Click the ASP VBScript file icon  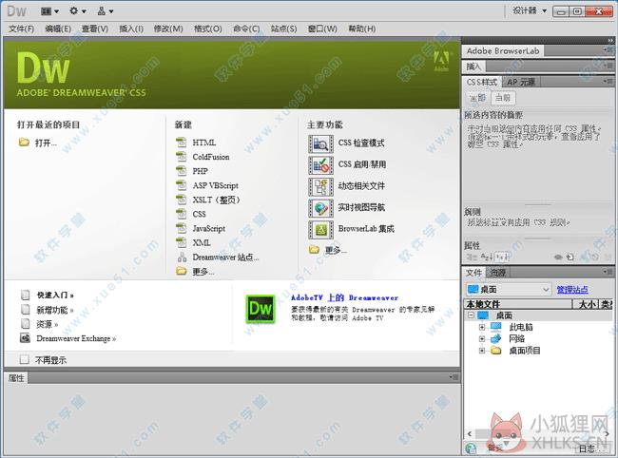point(181,185)
